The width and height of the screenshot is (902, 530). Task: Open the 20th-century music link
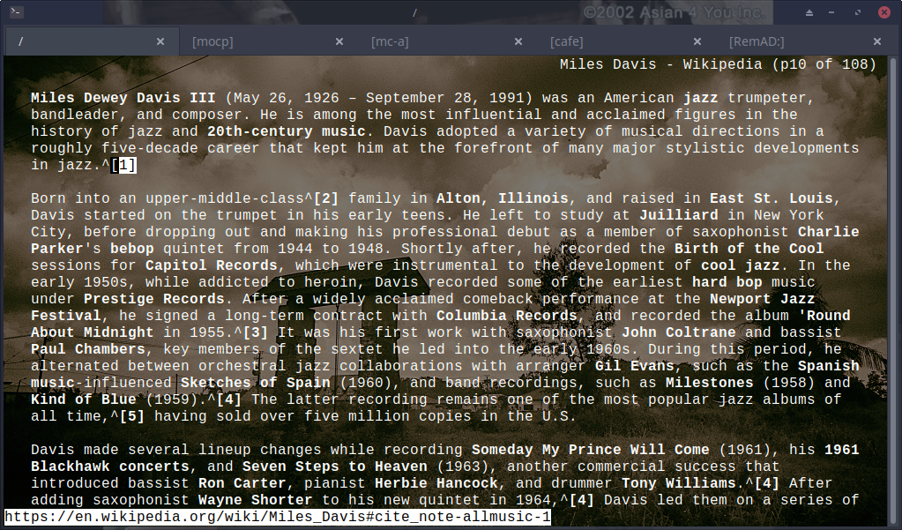click(287, 131)
